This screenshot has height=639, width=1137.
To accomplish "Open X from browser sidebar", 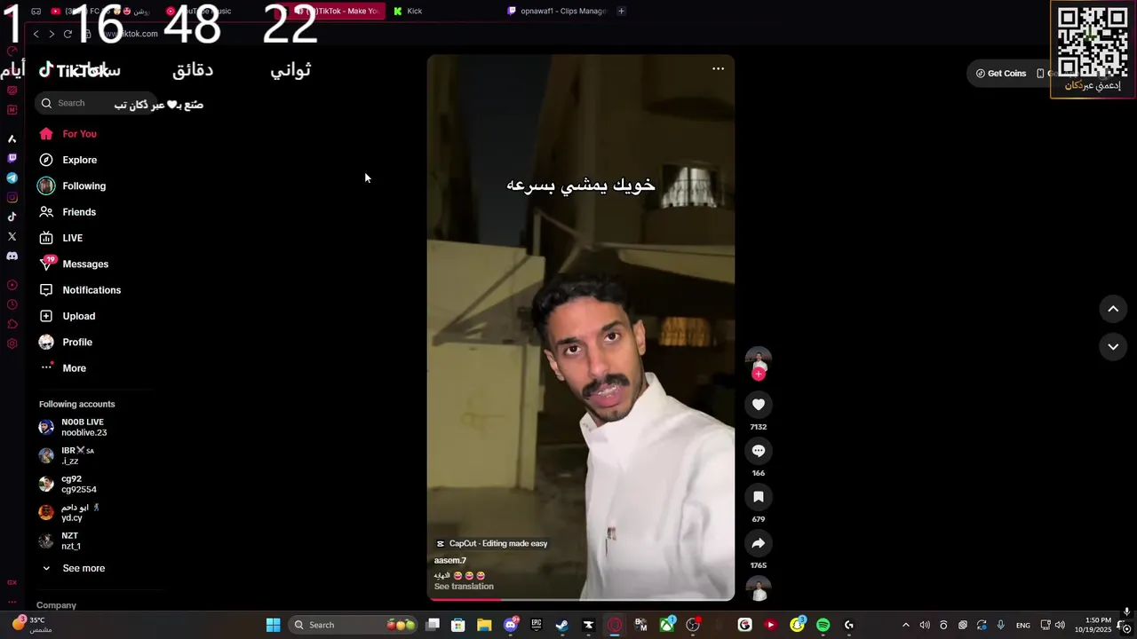I will (x=12, y=236).
